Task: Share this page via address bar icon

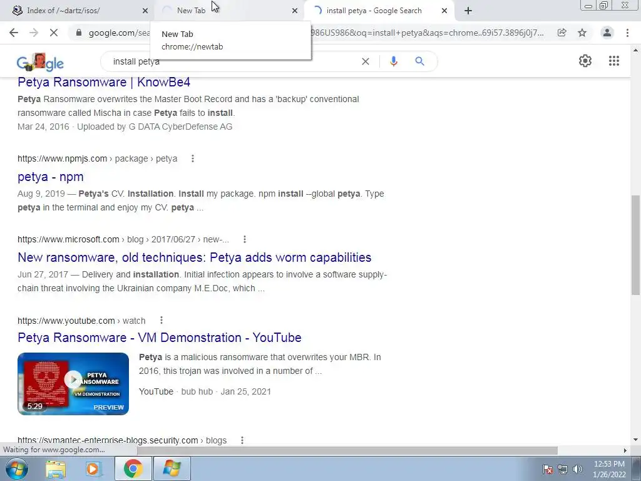Action: coord(562,33)
